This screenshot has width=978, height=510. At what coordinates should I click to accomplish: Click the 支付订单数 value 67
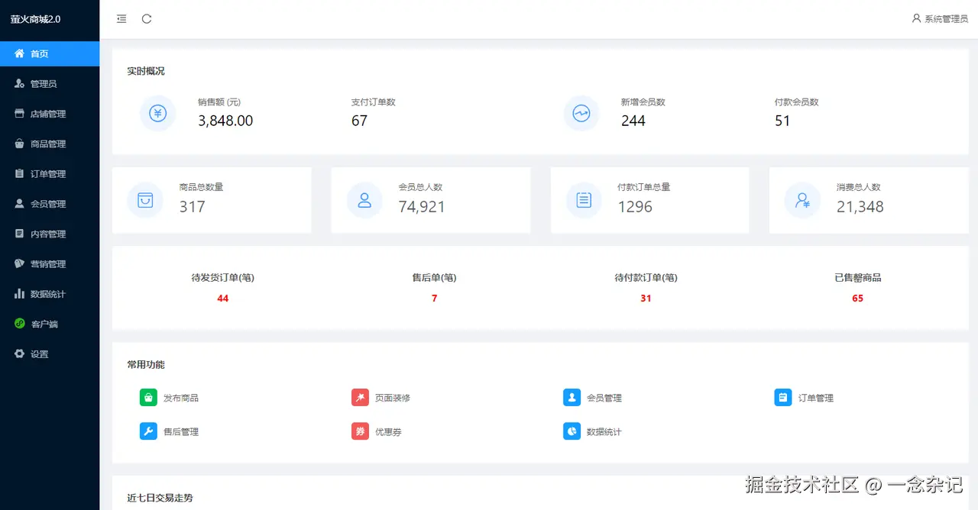[x=359, y=121]
